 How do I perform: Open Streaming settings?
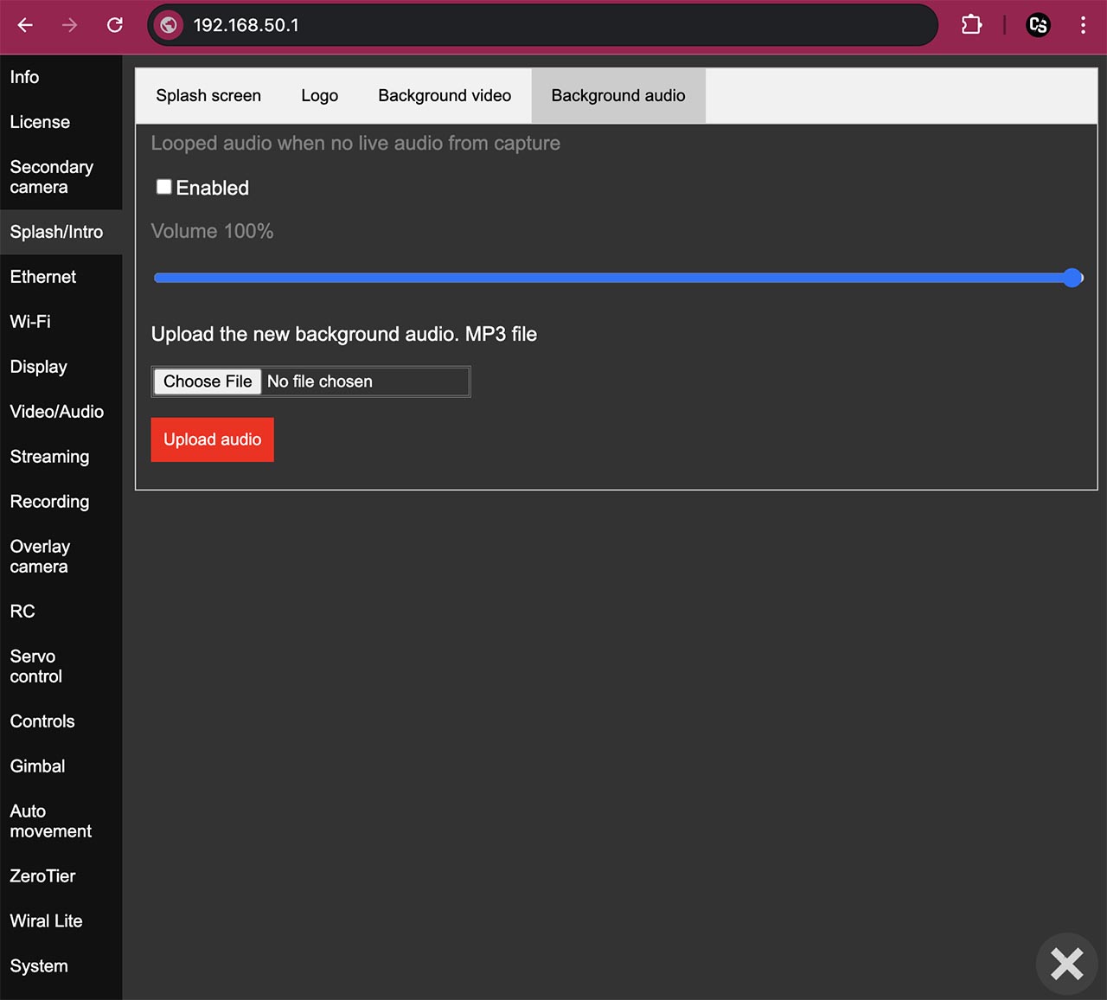click(61, 457)
